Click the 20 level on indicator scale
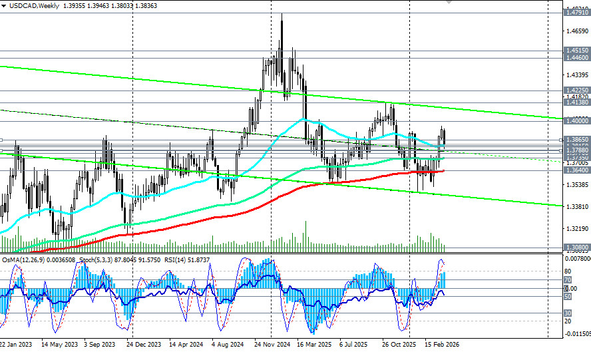This screenshot has height=352, width=591. click(x=568, y=320)
